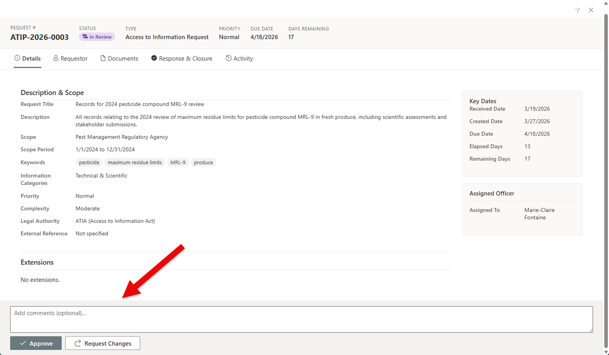
Task: Switch to the Requestor tab
Action: coord(70,58)
